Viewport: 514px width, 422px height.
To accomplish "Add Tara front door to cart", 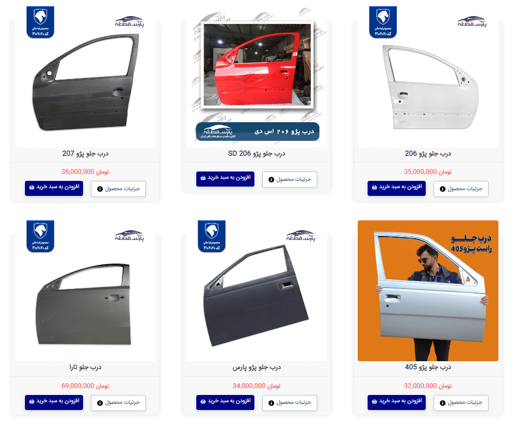I will coord(54,402).
